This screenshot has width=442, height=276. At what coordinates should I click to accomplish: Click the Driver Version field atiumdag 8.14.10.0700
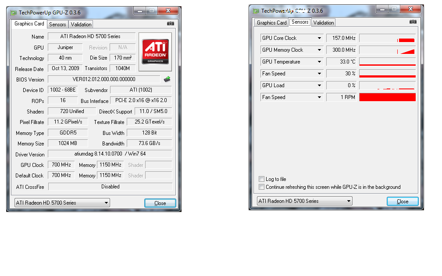click(x=110, y=154)
